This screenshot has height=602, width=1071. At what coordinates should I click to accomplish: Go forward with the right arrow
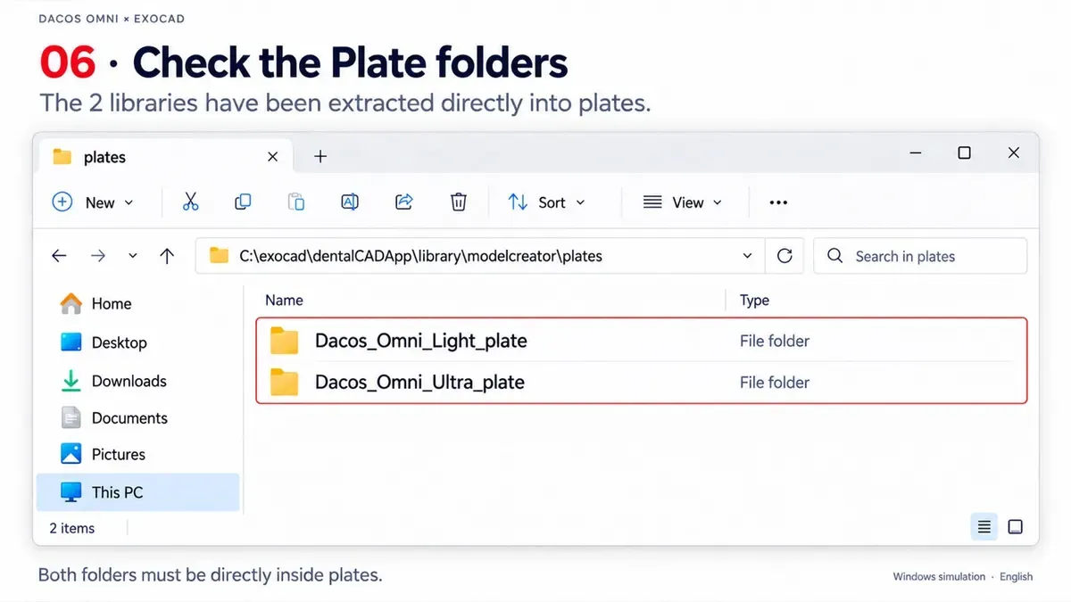(98, 256)
